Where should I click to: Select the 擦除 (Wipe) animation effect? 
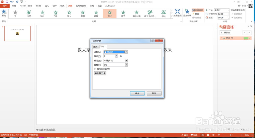tap(96, 14)
